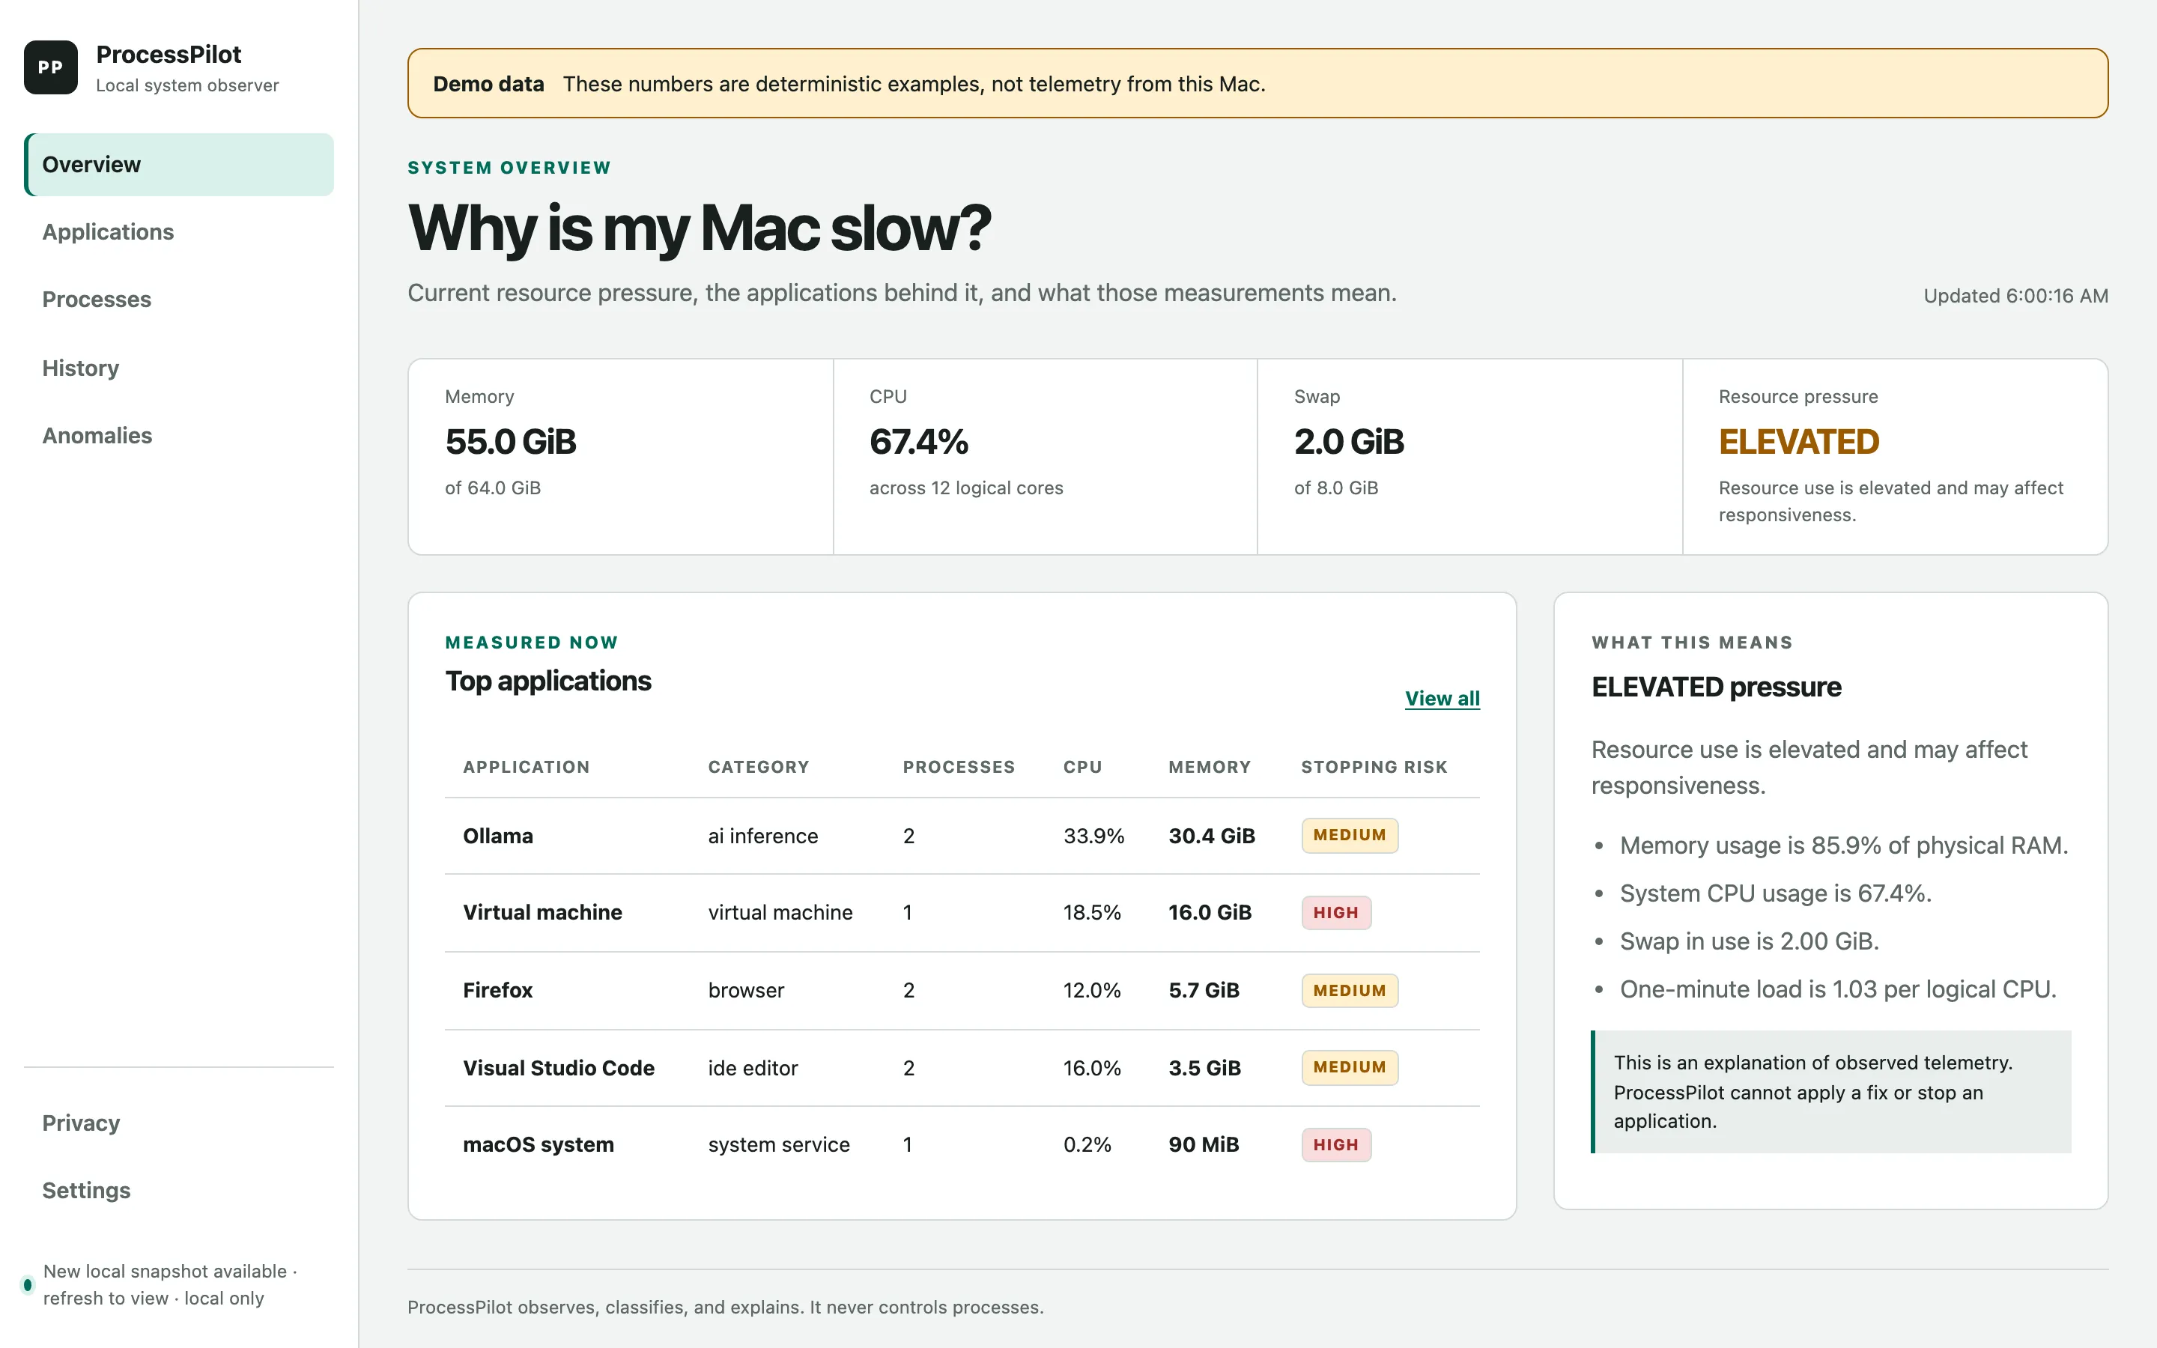The image size is (2157, 1348).
Task: Click the 'One-minute load is 1.03' bullet
Action: point(1838,989)
